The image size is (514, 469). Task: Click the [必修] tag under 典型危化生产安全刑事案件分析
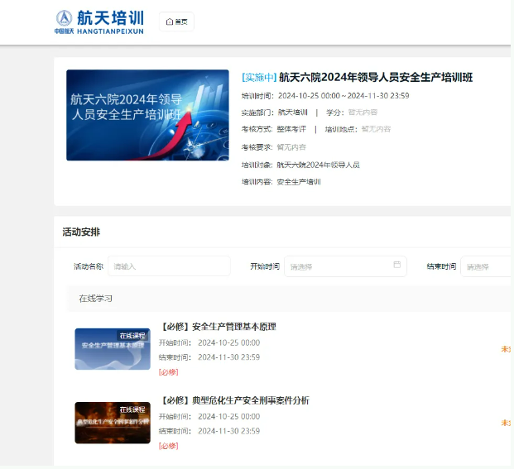[x=169, y=446]
